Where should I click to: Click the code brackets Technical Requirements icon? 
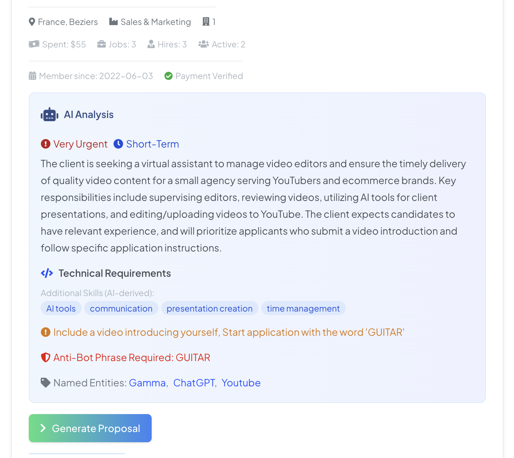[47, 273]
